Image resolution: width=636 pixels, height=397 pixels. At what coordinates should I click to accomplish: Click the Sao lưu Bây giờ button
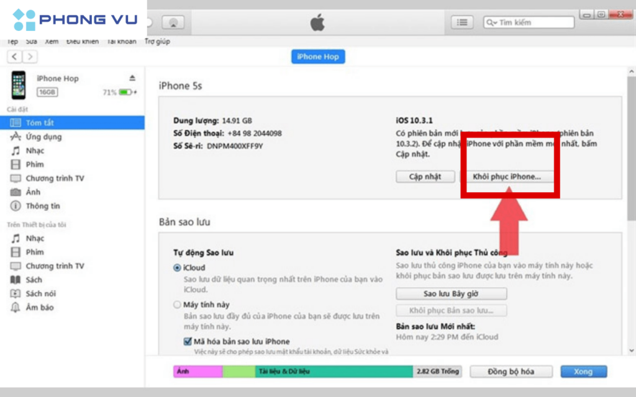(451, 293)
